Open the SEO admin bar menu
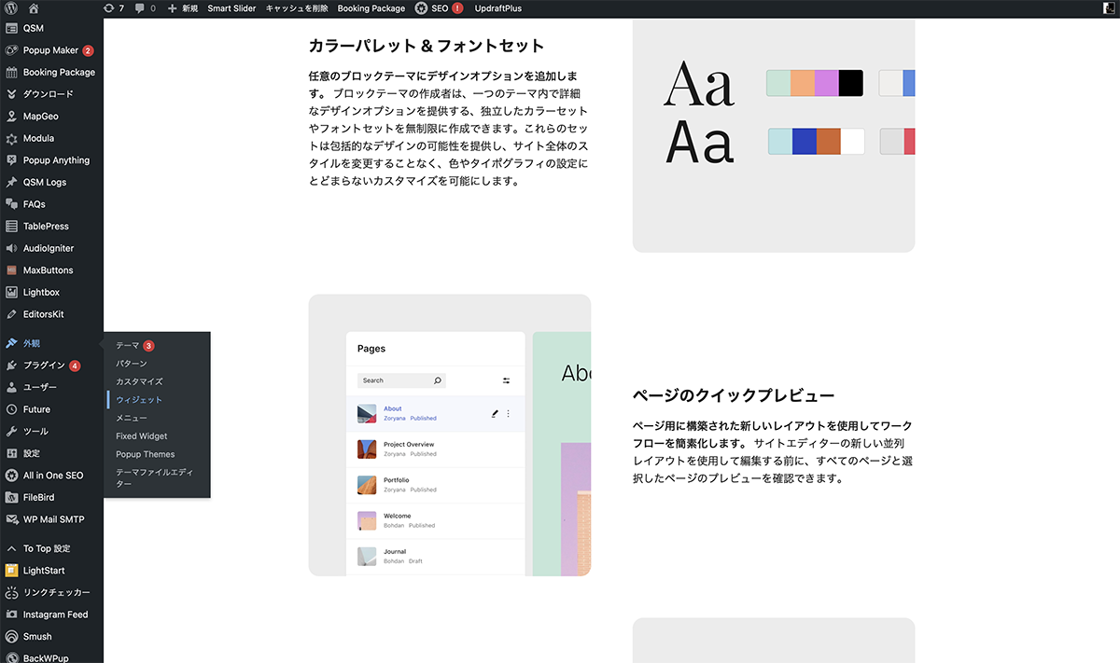This screenshot has width=1120, height=663. click(x=438, y=8)
